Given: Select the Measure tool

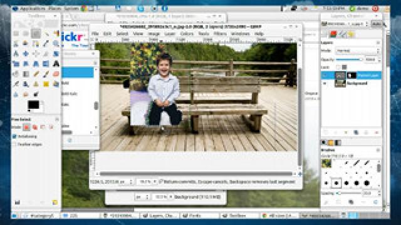Looking at the screenshot, I should (16, 54).
